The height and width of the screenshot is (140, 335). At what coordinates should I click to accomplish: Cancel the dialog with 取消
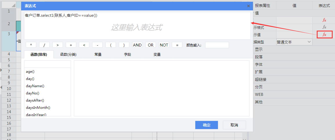[234, 125]
